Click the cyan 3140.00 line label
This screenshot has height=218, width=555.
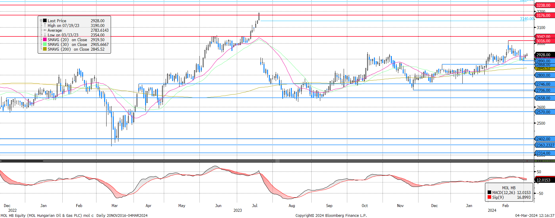(x=527, y=19)
